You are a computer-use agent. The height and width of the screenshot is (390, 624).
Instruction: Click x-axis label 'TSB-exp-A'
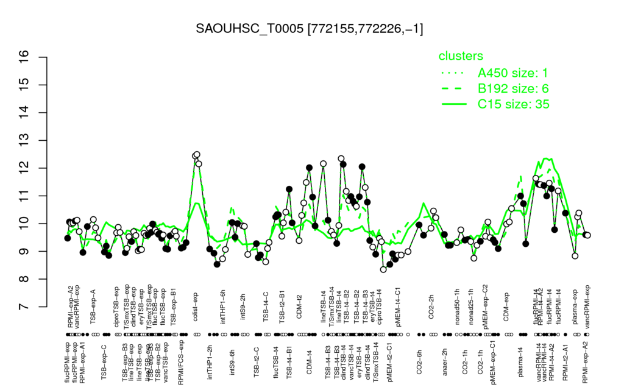pos(93,306)
